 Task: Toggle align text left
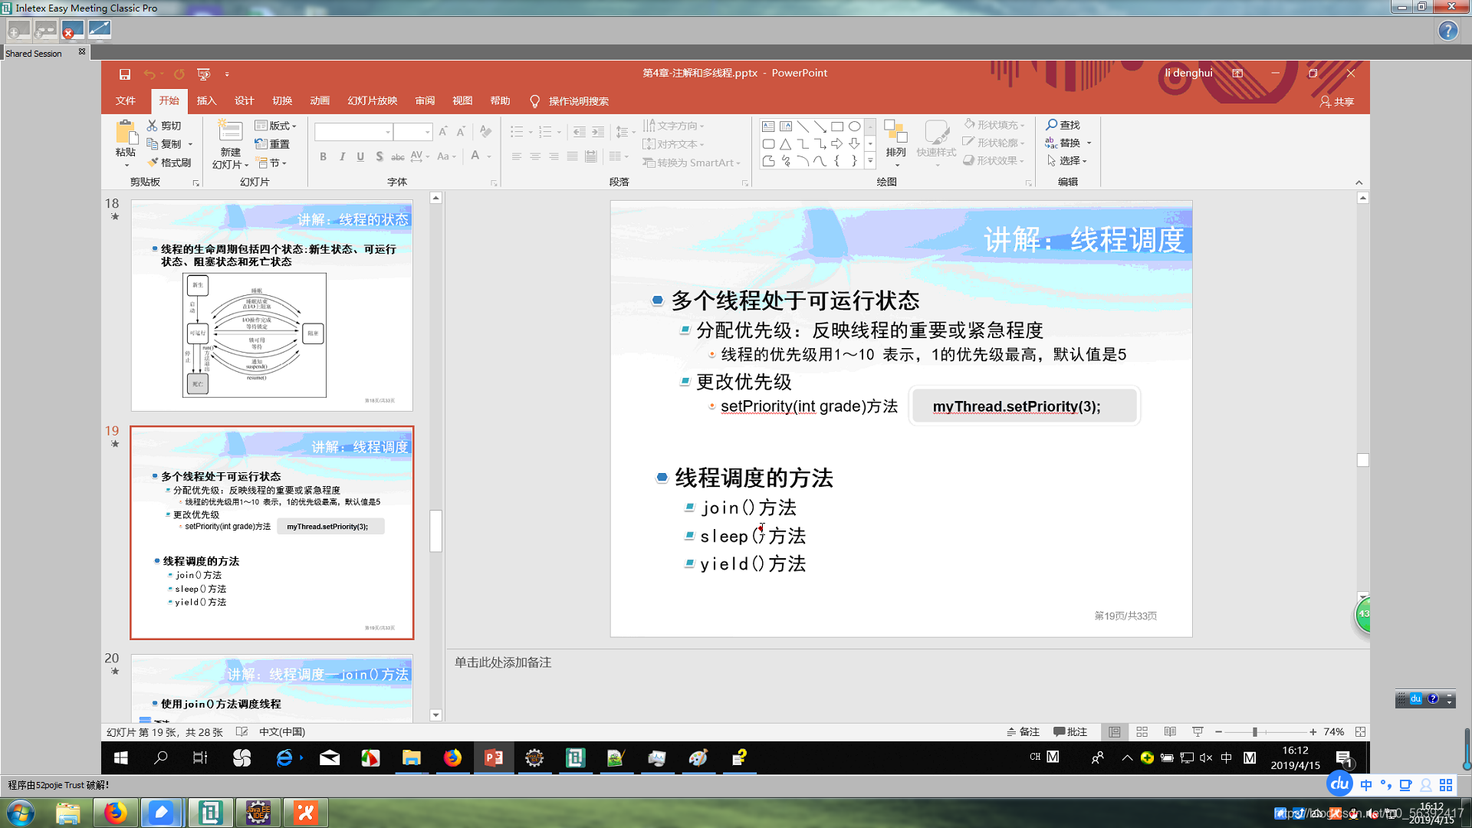click(x=516, y=156)
